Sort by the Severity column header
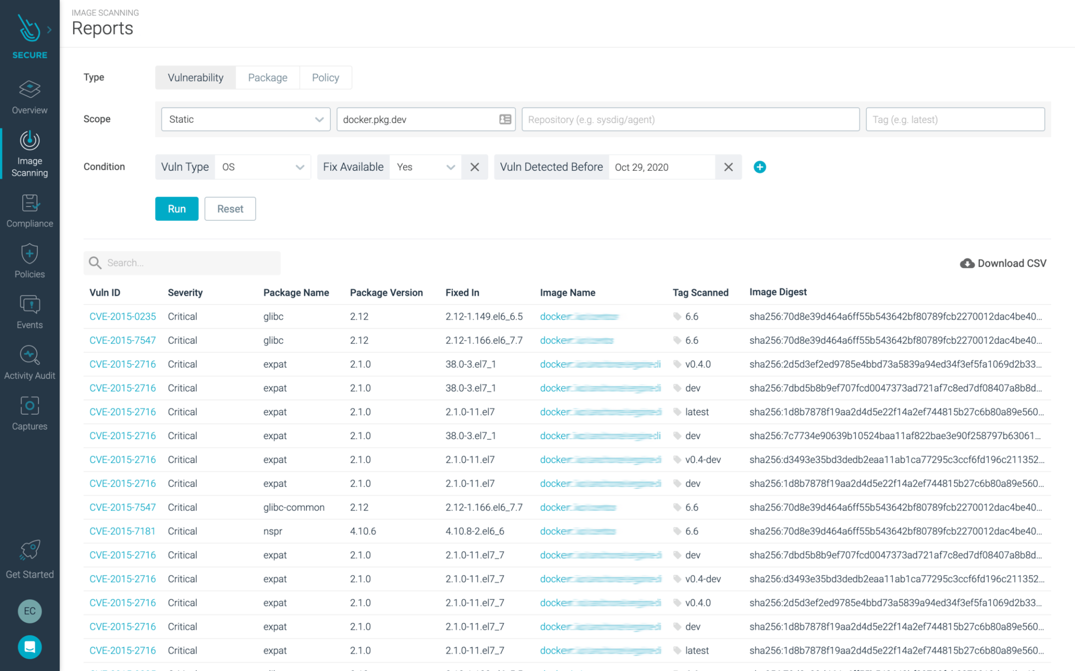The width and height of the screenshot is (1075, 671). [185, 292]
